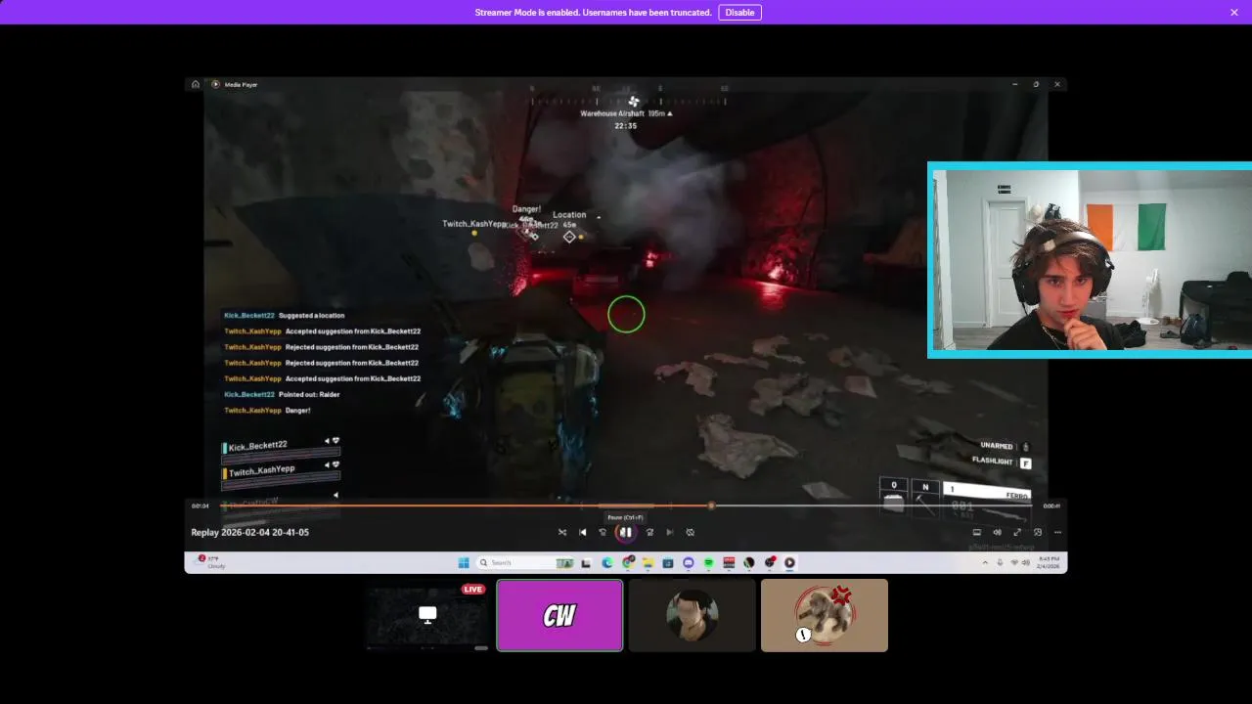Select the dog avatar participant tile
Viewport: 1252px width, 704px height.
pos(825,615)
